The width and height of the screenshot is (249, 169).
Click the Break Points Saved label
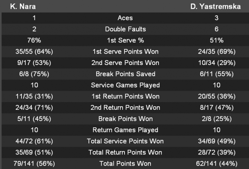125,74
